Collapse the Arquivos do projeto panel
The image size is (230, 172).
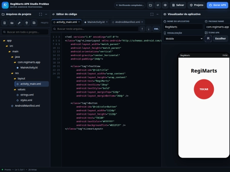[x=46, y=14]
